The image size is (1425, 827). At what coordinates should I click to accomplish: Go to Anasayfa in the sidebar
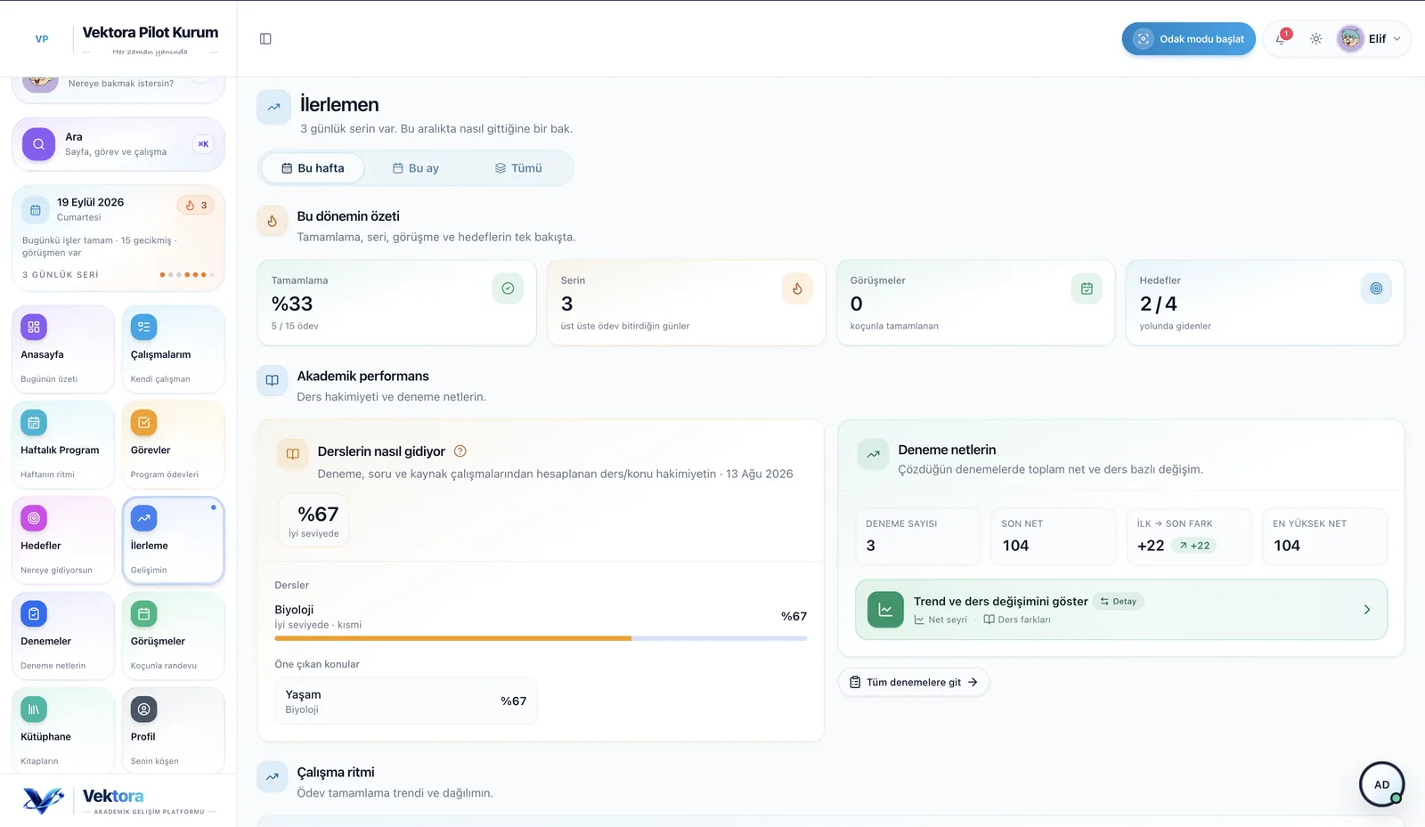coord(63,349)
